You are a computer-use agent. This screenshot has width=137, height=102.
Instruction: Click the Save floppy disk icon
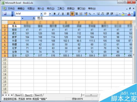click(x=5, y=14)
